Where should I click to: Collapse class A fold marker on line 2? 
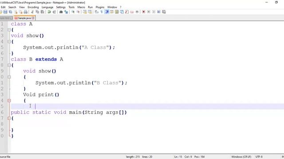pos(9,30)
